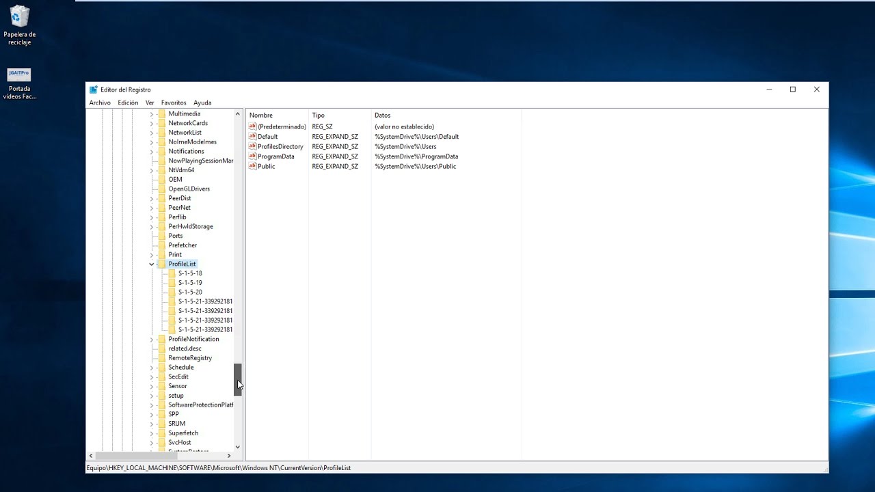Collapse the ProfileList key

pos(152,264)
